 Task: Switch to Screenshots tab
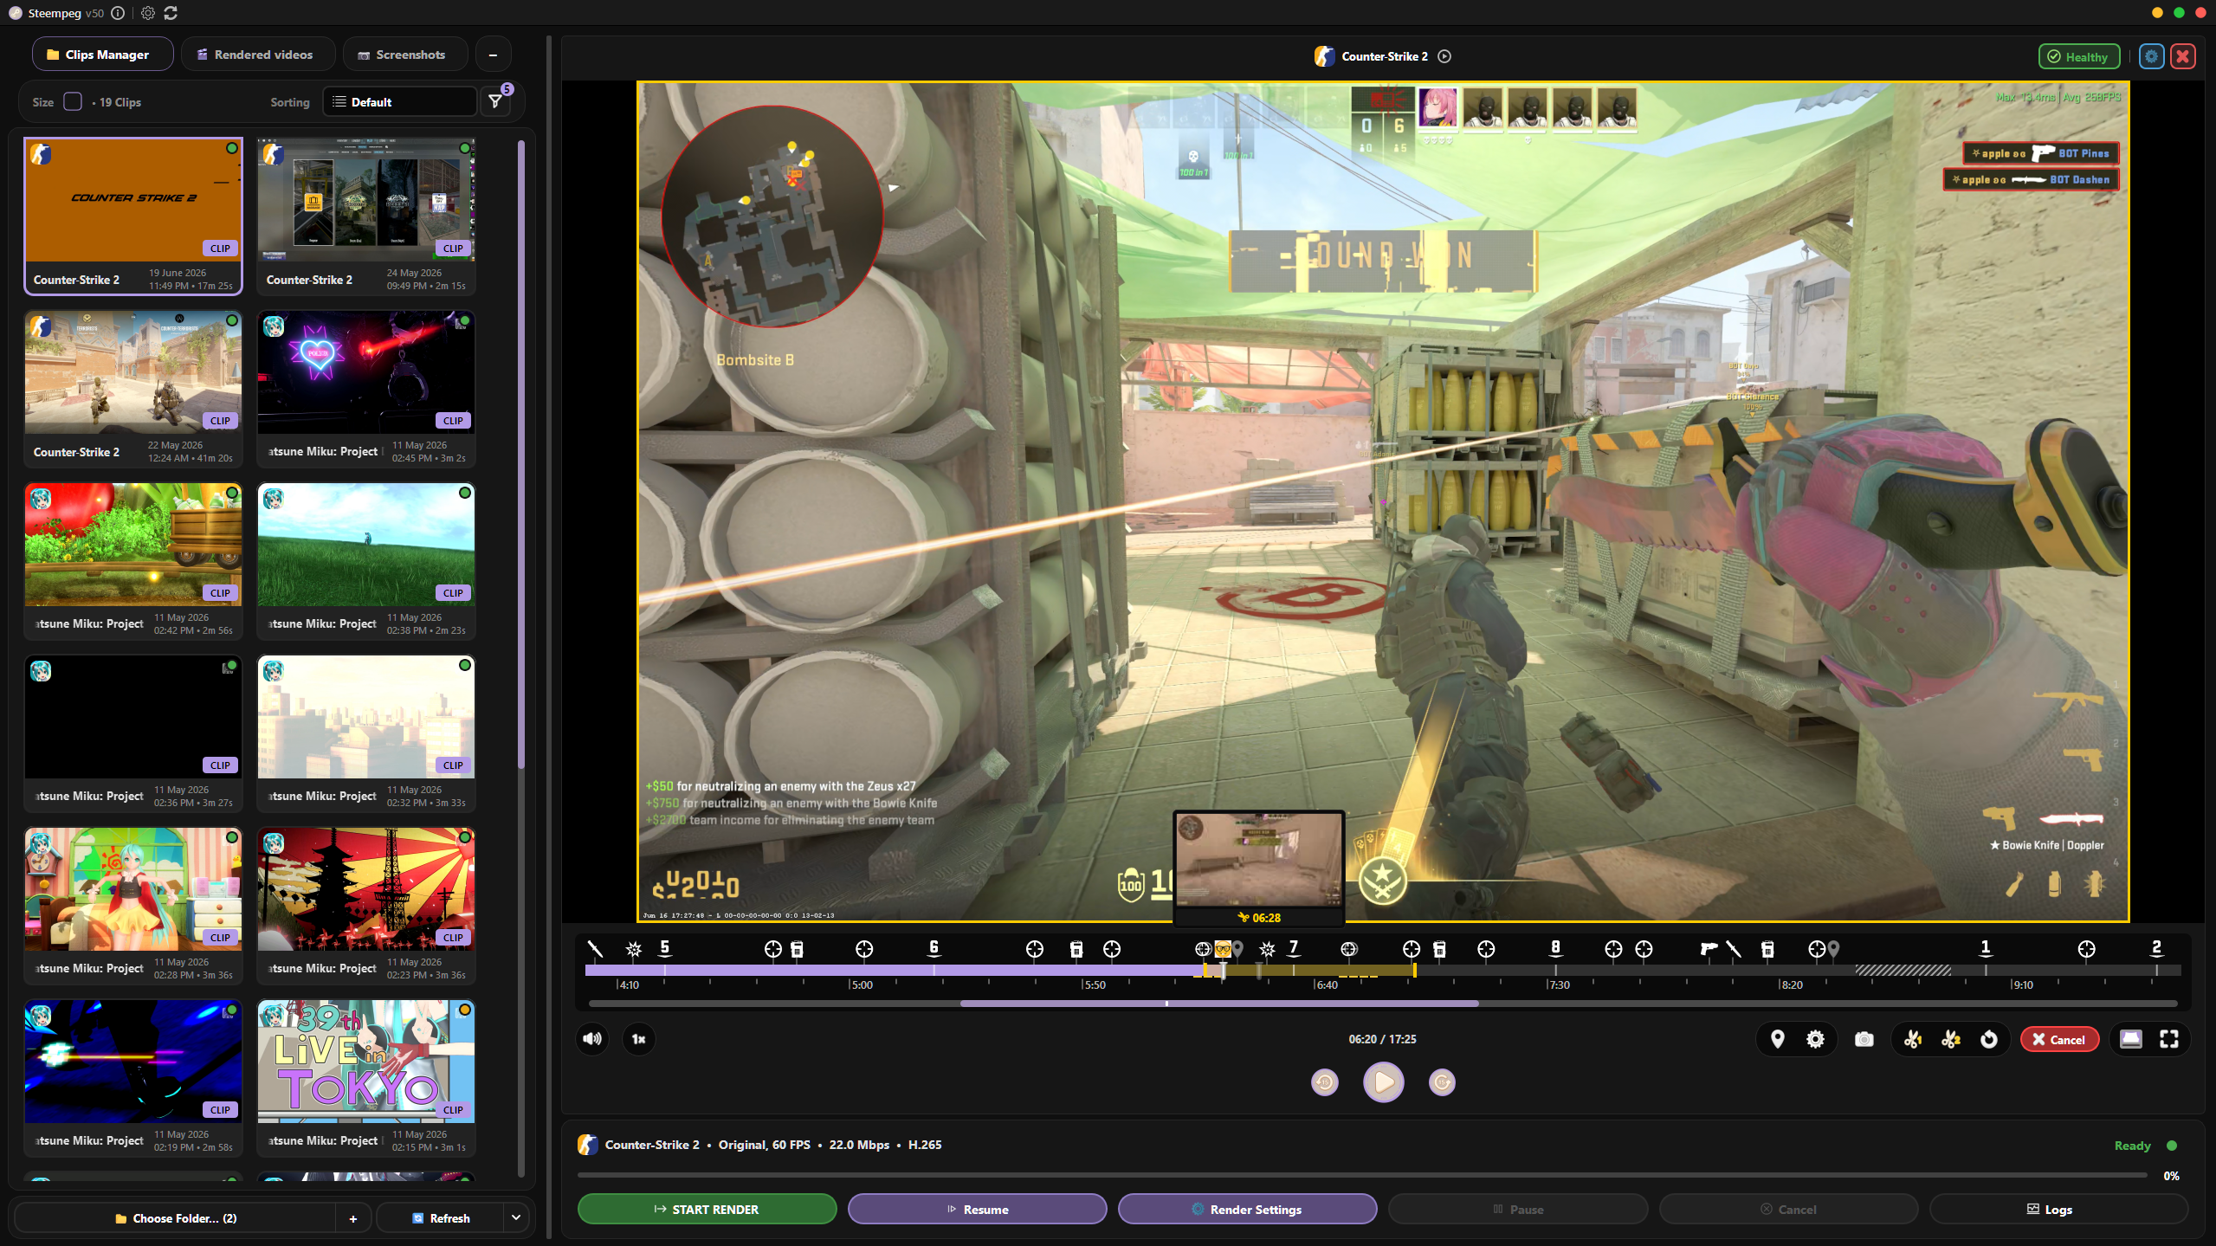pyautogui.click(x=405, y=55)
